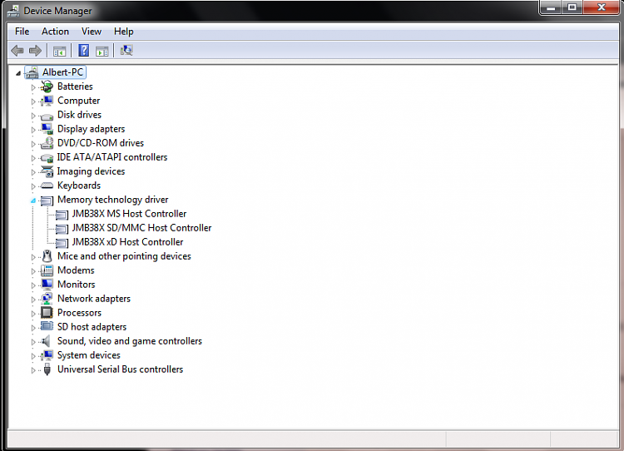Click the Universal Serial Bus controllers icon
The height and width of the screenshot is (451, 624).
[x=47, y=369]
